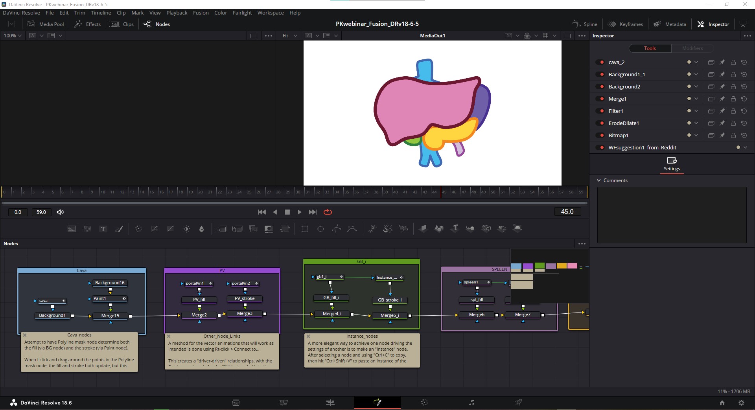This screenshot has width=755, height=410.
Task: Open the Workspace menu
Action: point(271,13)
